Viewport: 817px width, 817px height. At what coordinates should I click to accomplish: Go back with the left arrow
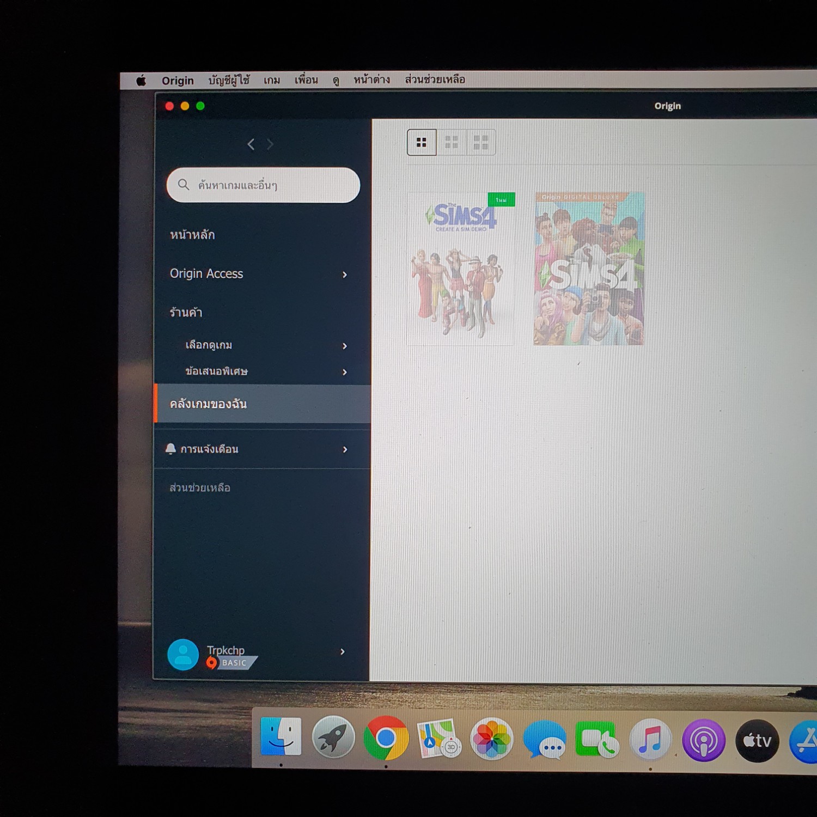point(251,144)
